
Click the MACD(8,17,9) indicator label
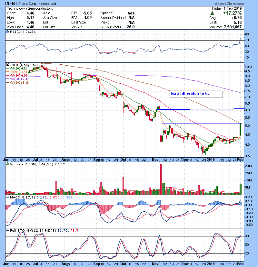click(23, 198)
